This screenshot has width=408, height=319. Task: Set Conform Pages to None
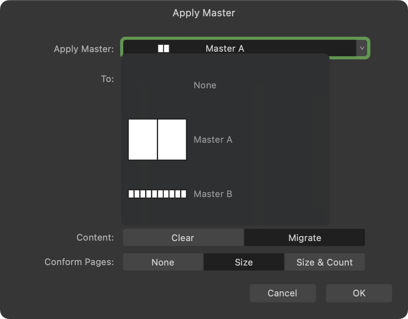click(x=163, y=262)
